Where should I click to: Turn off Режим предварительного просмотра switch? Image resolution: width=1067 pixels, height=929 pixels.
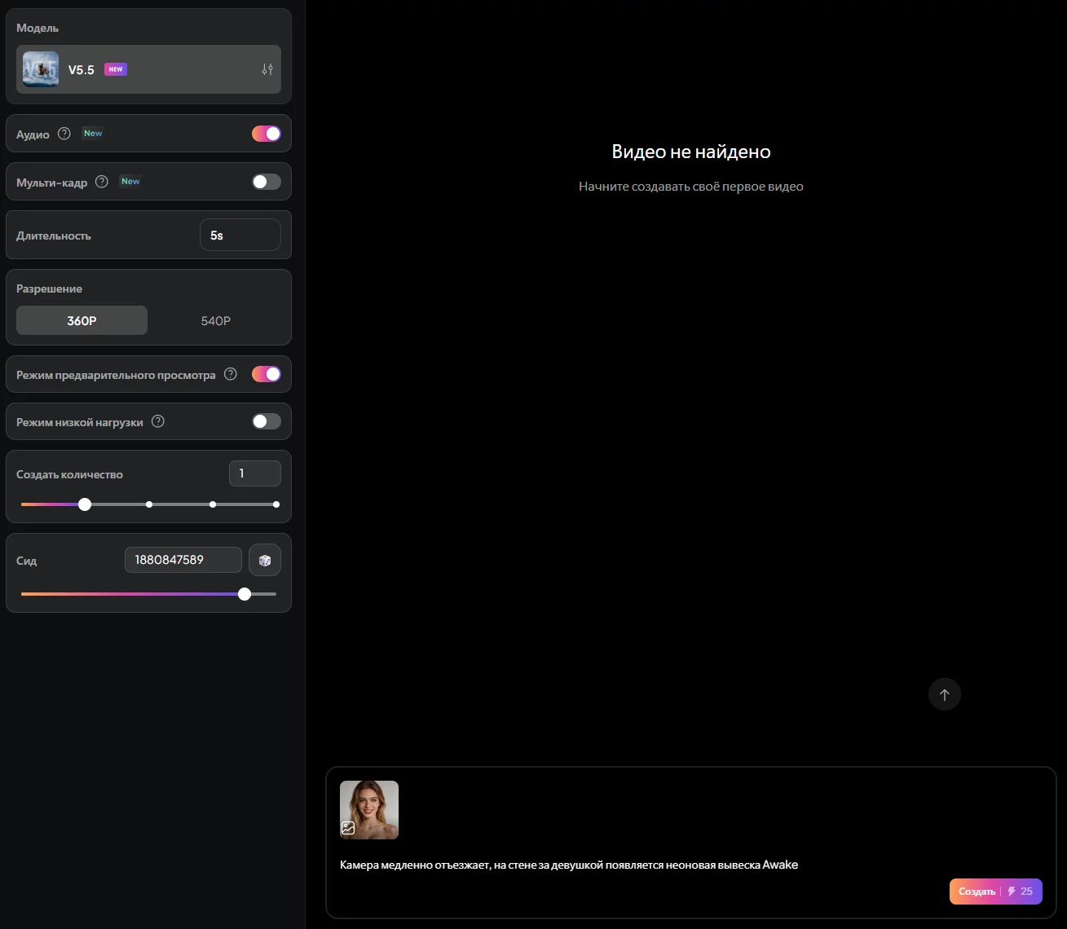[x=267, y=374]
